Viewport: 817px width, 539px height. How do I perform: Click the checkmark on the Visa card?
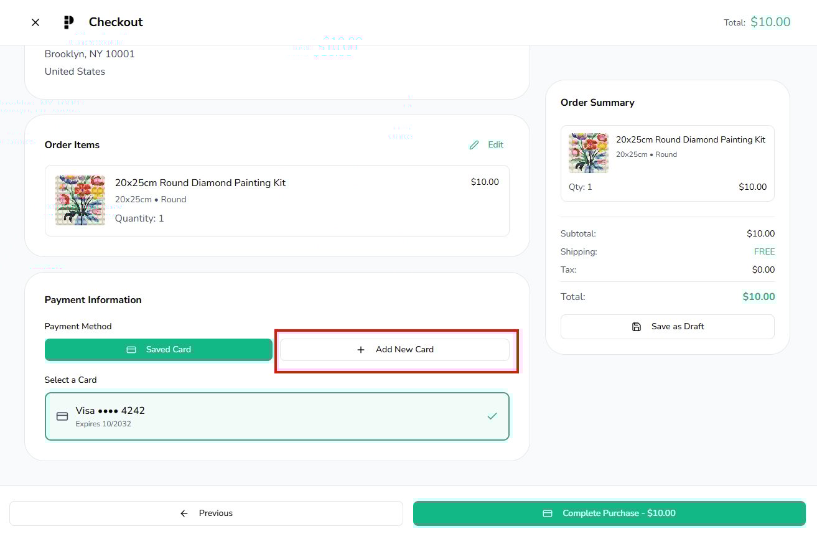point(492,416)
